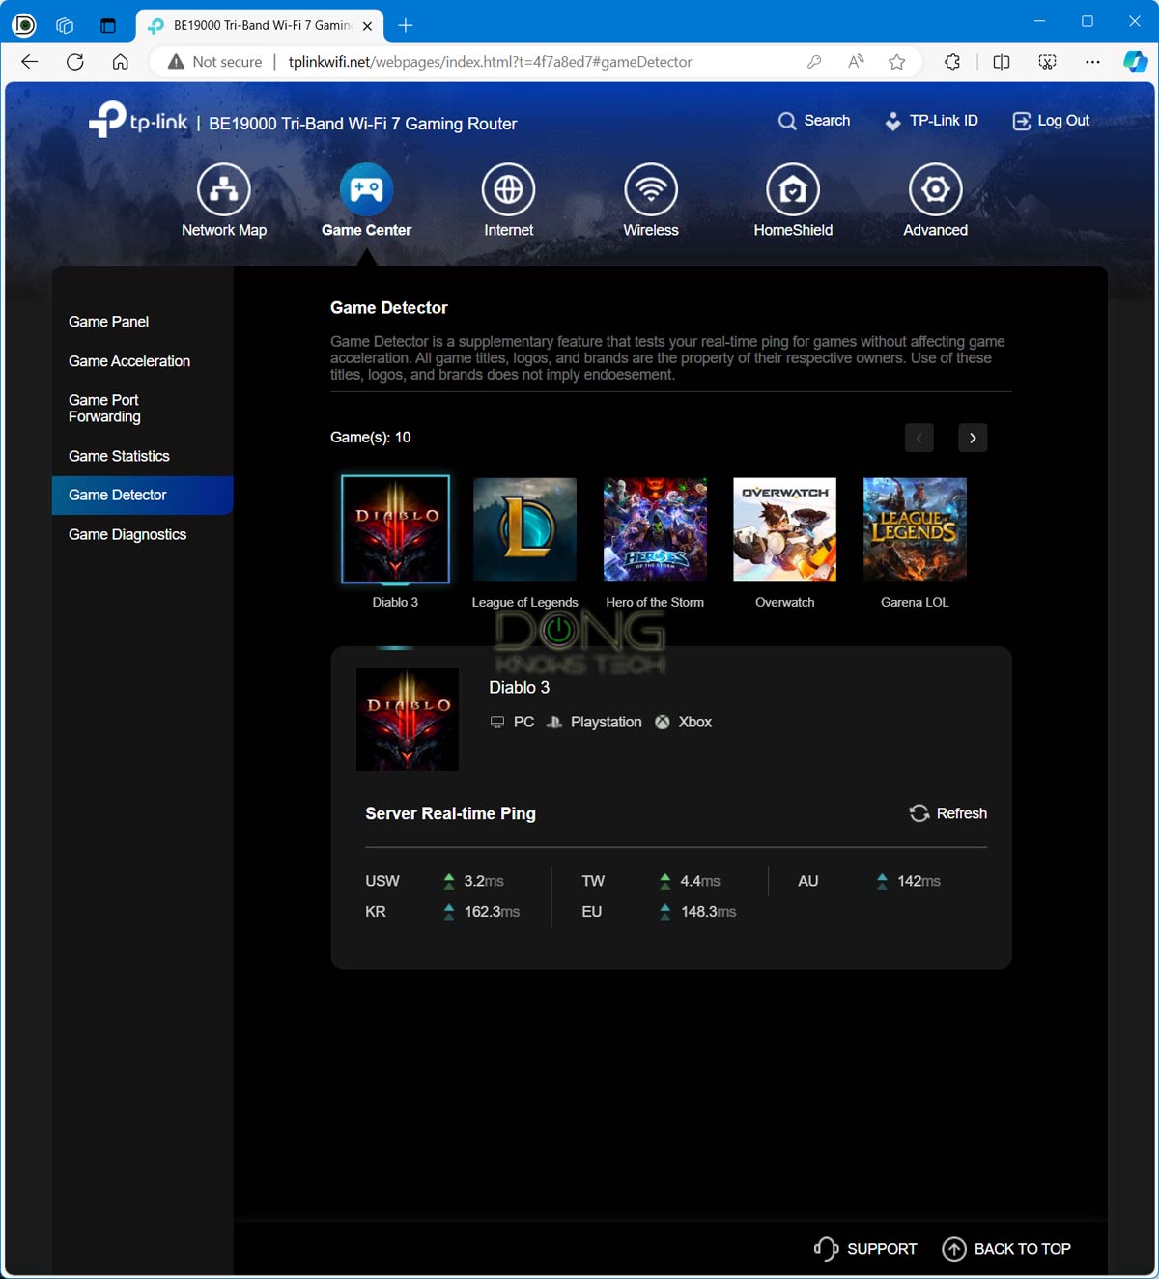1159x1279 pixels.
Task: Open the Wireless settings icon
Action: pyautogui.click(x=651, y=201)
